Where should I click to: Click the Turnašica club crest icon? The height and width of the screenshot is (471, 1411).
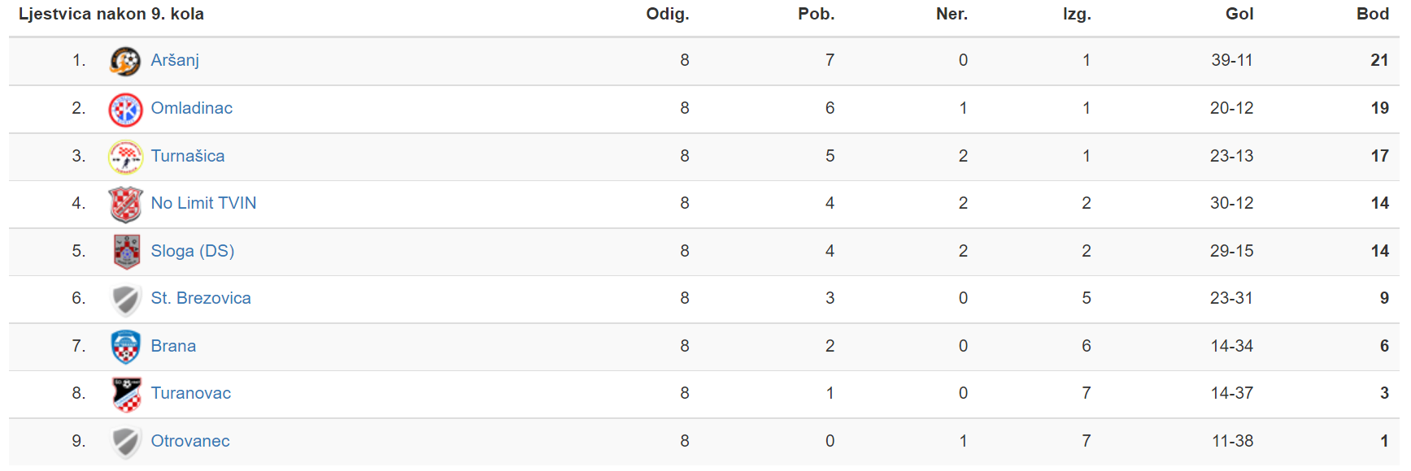(125, 157)
